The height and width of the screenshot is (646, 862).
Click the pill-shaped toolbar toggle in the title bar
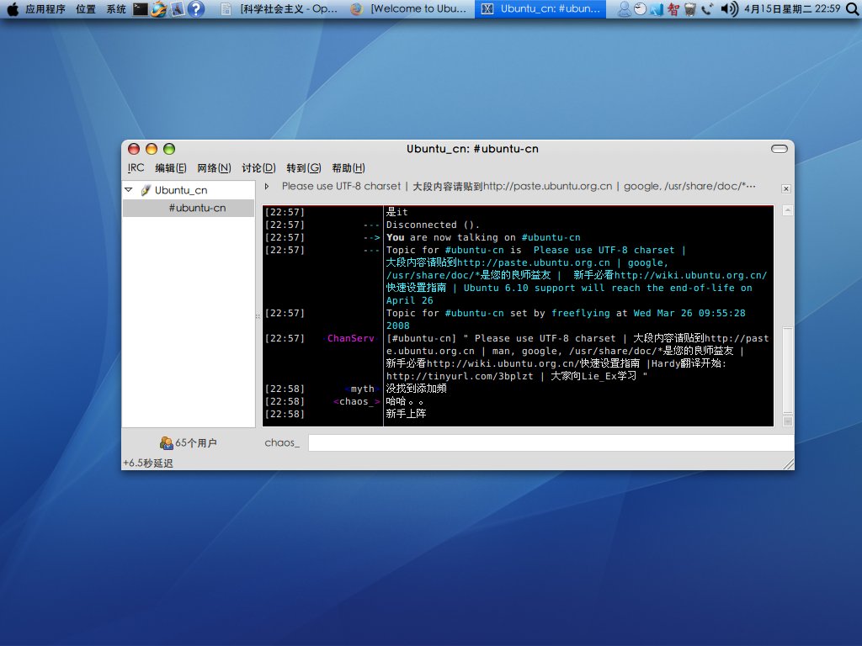point(779,149)
